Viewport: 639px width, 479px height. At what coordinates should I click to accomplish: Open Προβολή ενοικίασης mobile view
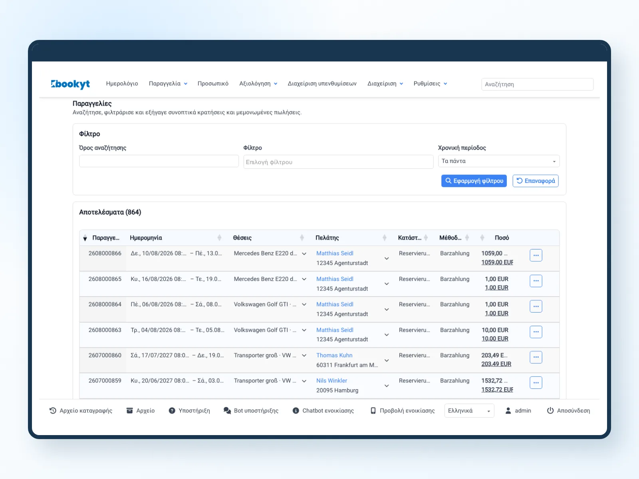(x=402, y=411)
